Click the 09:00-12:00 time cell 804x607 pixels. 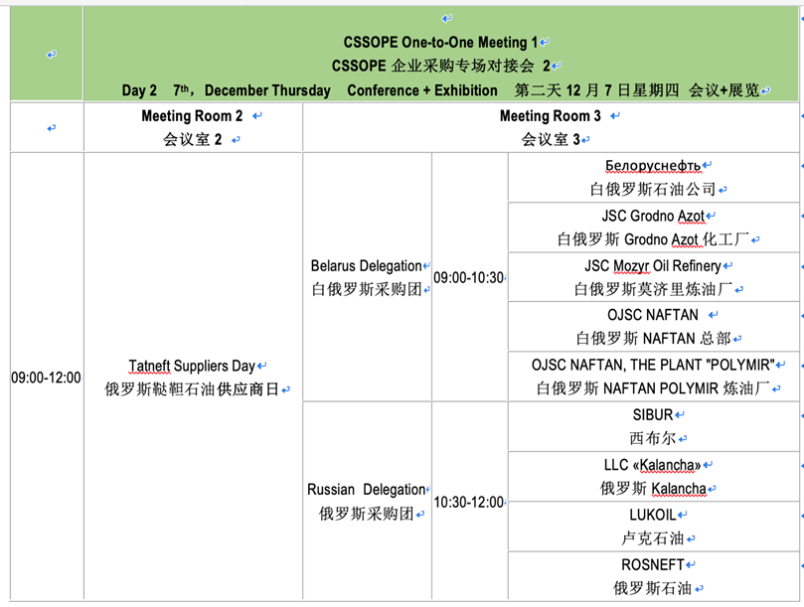(x=46, y=378)
